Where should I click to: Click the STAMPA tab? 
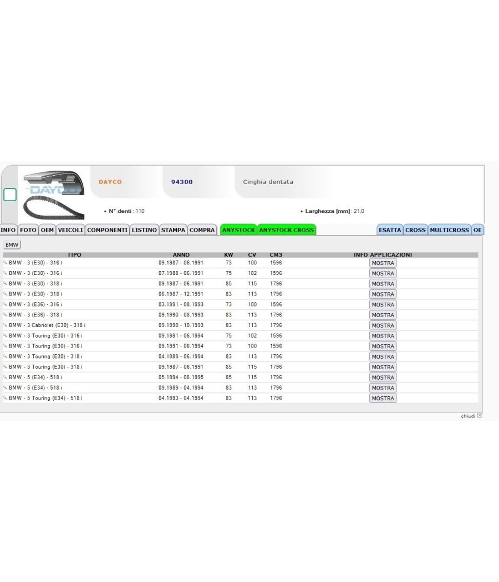[173, 230]
